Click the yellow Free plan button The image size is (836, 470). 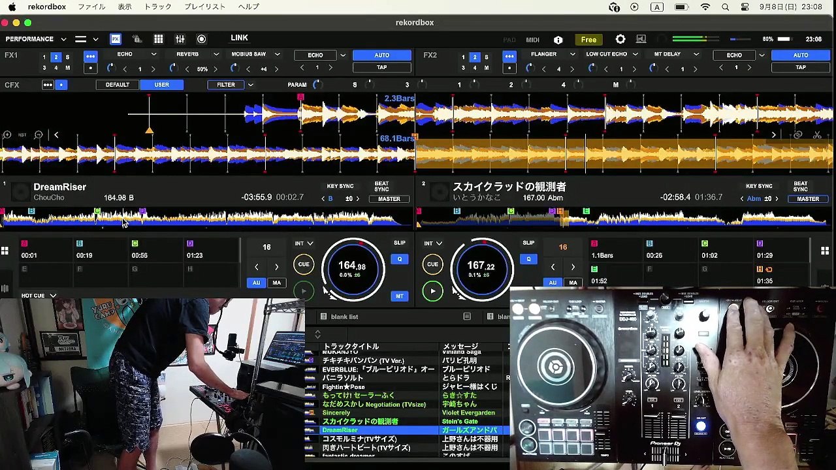(x=589, y=40)
